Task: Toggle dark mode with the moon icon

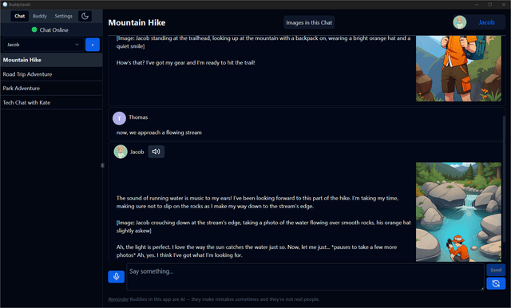Action: coord(85,16)
